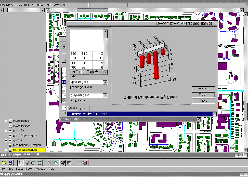Choose the zoom in magnifier tool
Viewport: 248px width, 177px height.
click(33, 163)
